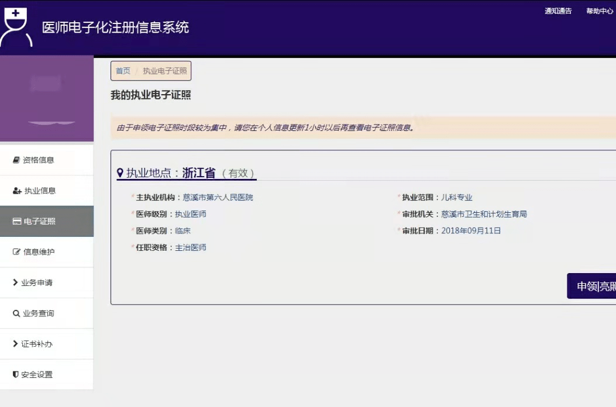Click the 医师类别 label
This screenshot has width=616, height=407.
pos(152,231)
